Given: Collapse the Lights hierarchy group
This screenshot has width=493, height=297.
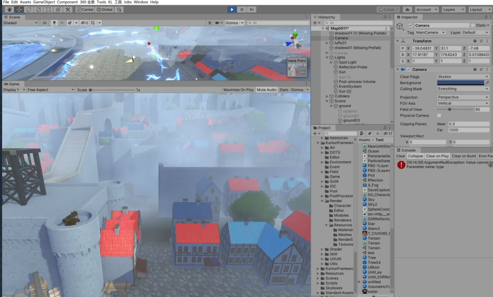Looking at the screenshot, I should (x=327, y=58).
